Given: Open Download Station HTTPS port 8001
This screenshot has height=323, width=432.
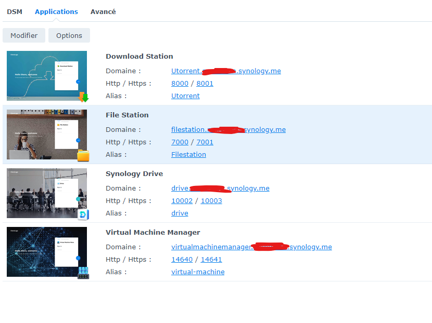Looking at the screenshot, I should pyautogui.click(x=205, y=83).
